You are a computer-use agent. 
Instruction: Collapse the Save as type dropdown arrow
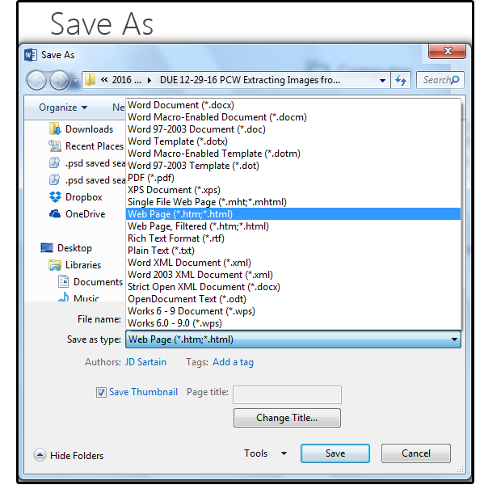(x=453, y=339)
